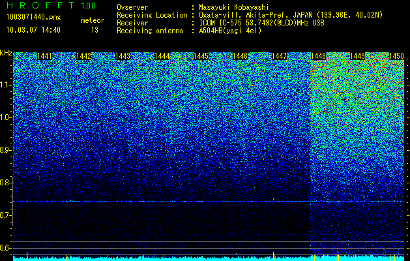The width and height of the screenshot is (410, 261).
Task: Click the 1449 time marker
Action: tap(357, 56)
